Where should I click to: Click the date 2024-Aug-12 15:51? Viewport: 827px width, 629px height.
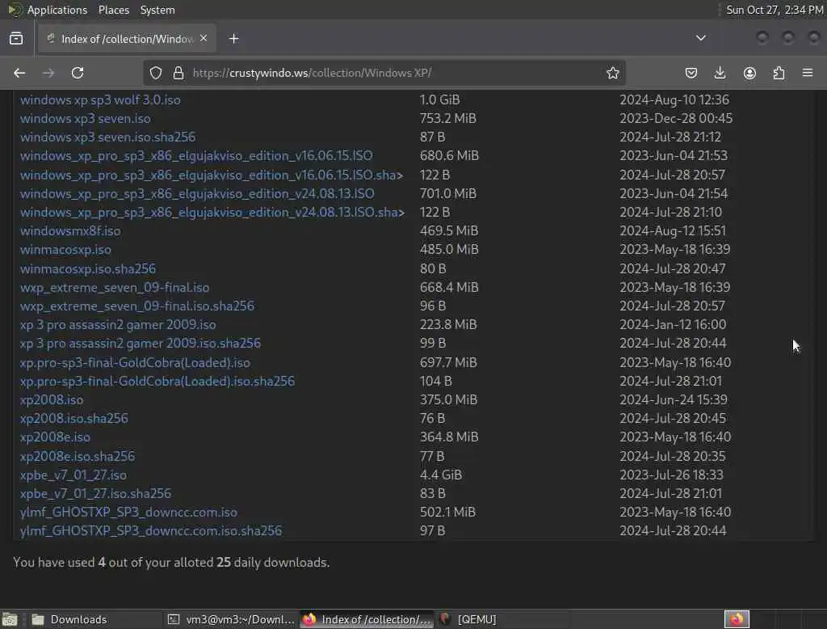pyautogui.click(x=673, y=230)
